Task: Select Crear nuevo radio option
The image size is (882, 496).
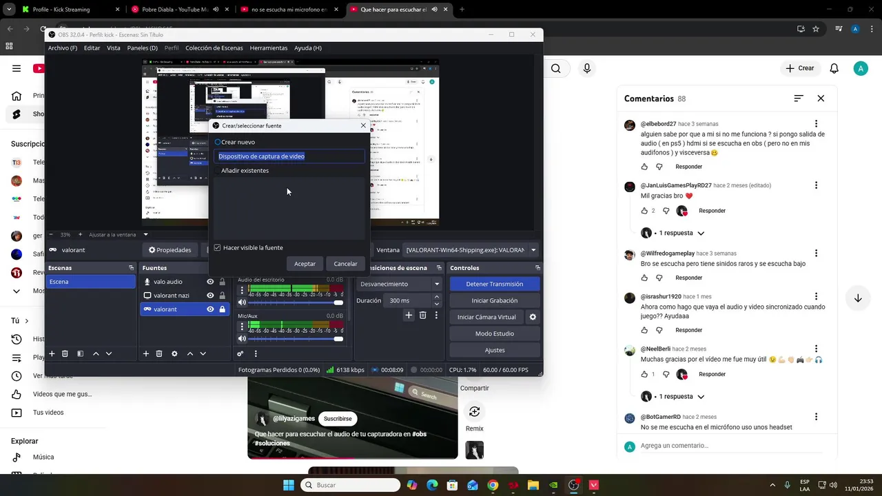Action: click(x=218, y=142)
